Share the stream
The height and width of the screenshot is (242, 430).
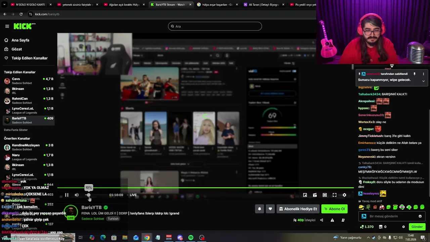321,220
